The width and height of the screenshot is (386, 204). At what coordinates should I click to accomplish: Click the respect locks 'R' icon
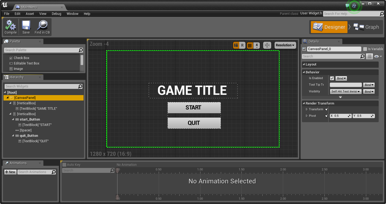[x=242, y=45]
